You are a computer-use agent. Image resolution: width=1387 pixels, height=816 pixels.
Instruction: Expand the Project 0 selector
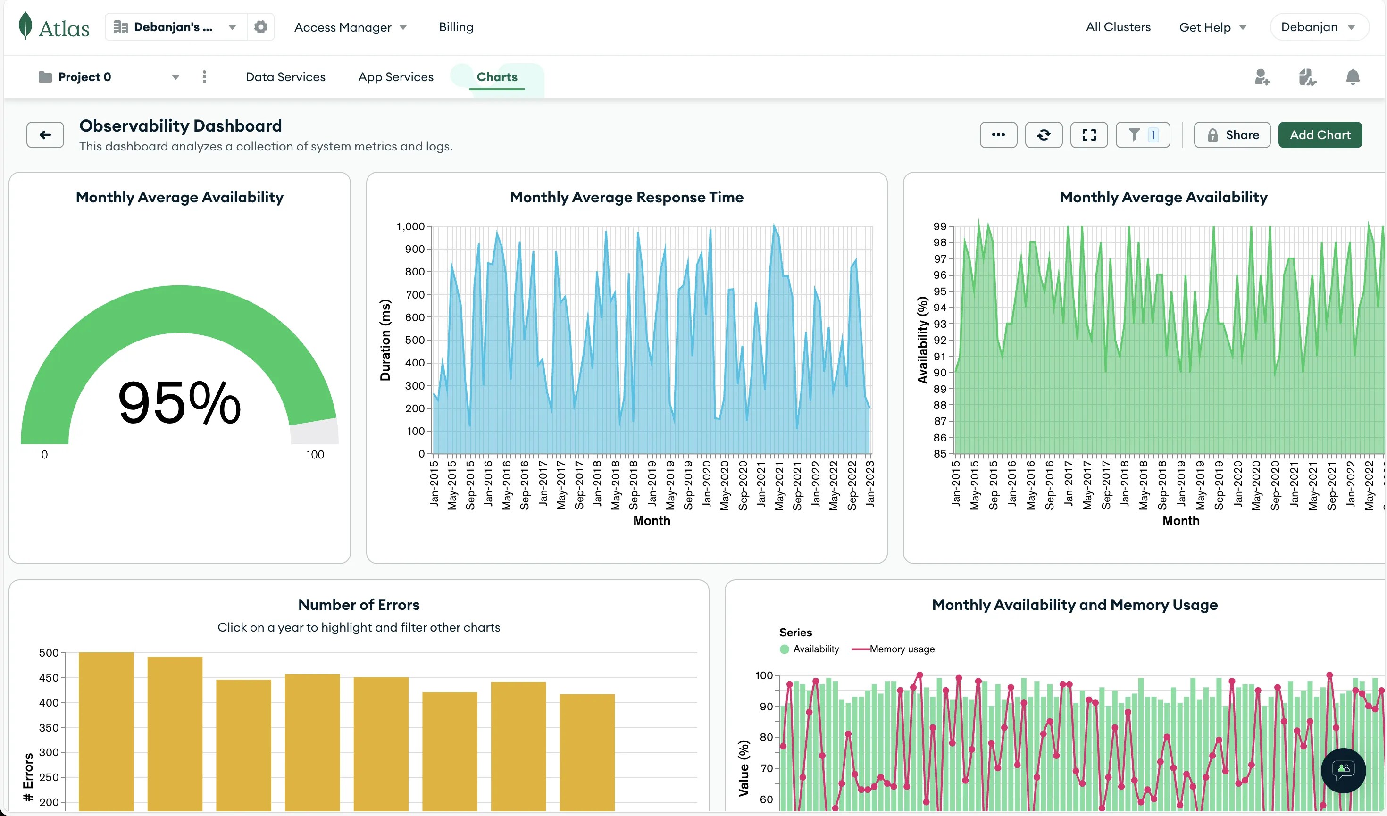point(175,76)
